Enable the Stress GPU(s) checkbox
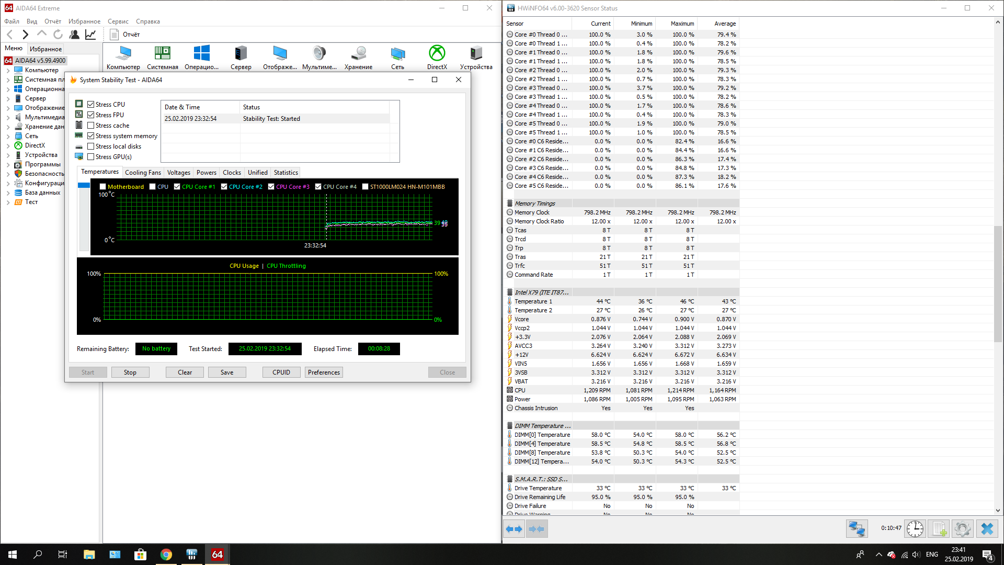The image size is (1004, 565). 91,157
